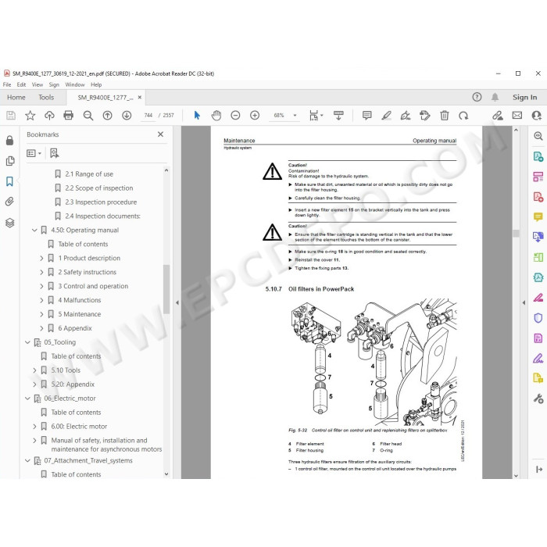Collapse the 4.50: Operating manual bookmark

click(34, 231)
